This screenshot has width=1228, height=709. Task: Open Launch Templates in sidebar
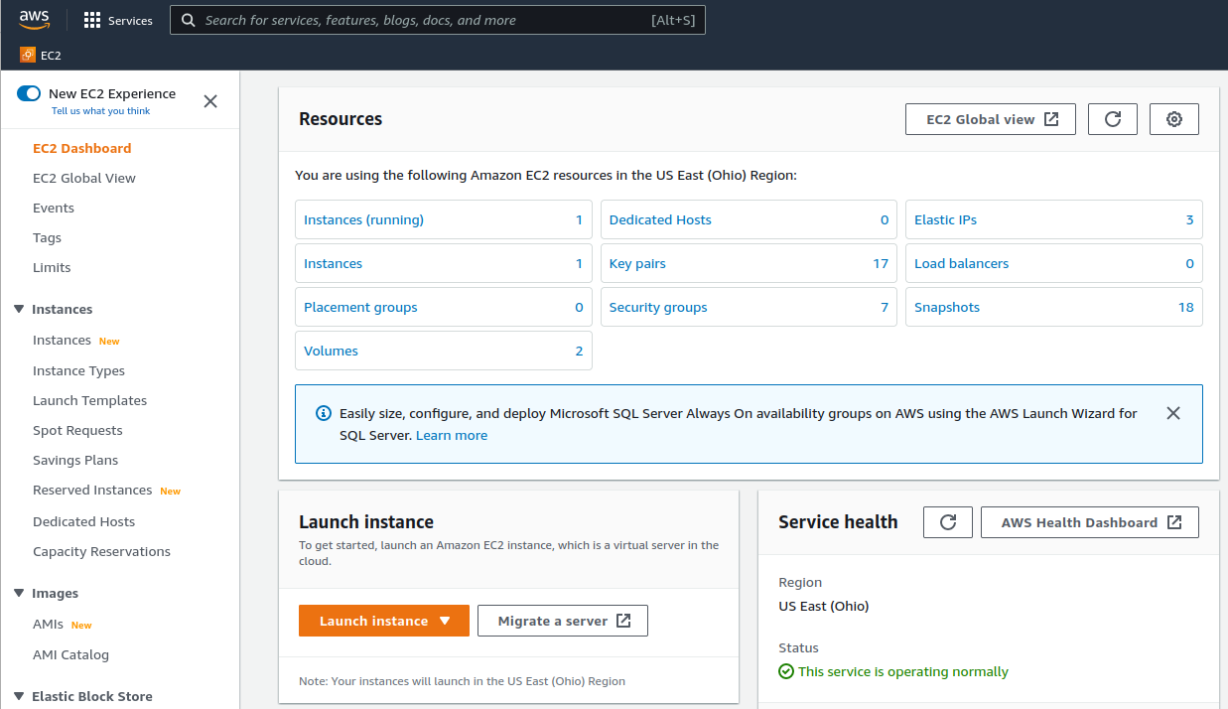click(89, 400)
